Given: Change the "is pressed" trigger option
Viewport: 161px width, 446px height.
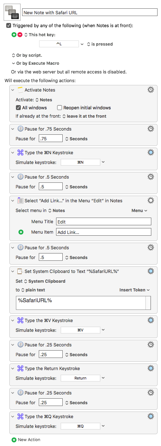Looking at the screenshot, I should pos(100,44).
